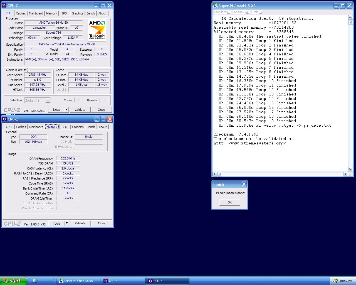This screenshot has width=356, height=285.
Task: Open Bench tab in top CPU-Z window
Action: tap(90, 13)
